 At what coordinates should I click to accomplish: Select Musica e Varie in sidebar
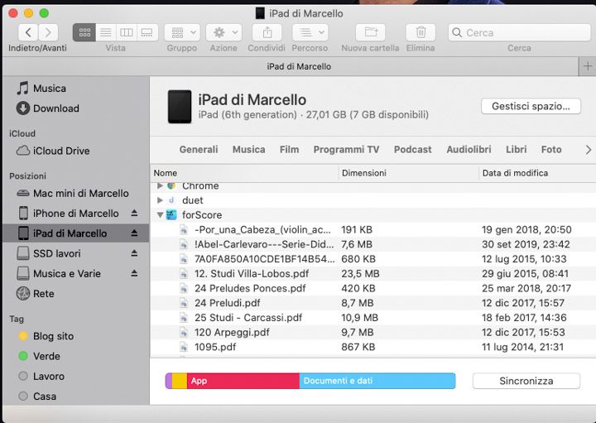59,274
